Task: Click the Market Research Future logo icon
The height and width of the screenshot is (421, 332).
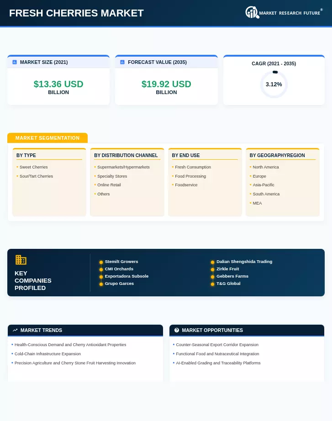Action: click(252, 12)
